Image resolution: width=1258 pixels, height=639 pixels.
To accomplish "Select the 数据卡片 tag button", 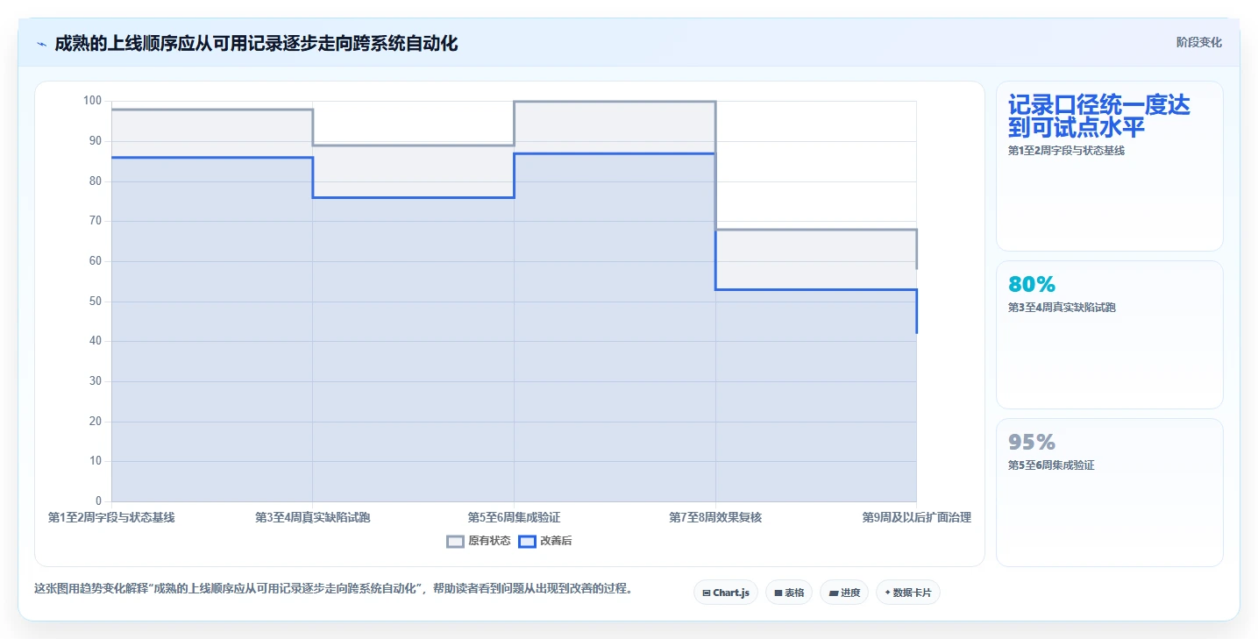I will [x=908, y=593].
